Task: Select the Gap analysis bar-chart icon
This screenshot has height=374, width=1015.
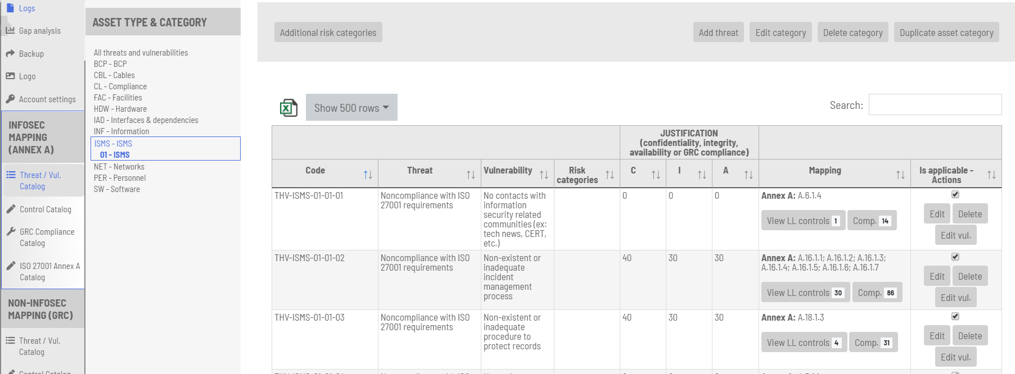Action: click(x=10, y=30)
